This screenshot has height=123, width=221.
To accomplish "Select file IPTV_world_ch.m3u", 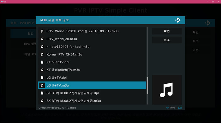I will tap(92, 39).
